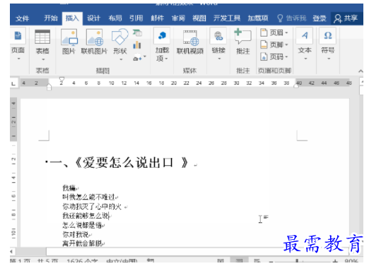369x266 pixels.
Task: Select the 形状 shapes icon
Action: click(120, 37)
